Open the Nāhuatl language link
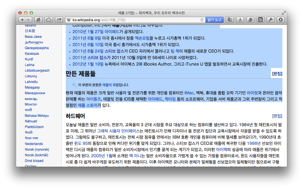Viewport: 303px width, 189px height. click(x=31, y=121)
